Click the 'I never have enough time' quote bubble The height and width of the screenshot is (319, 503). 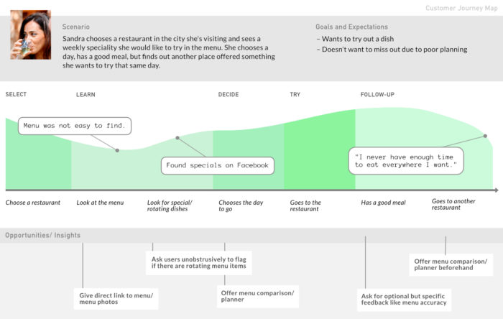pos(406,161)
